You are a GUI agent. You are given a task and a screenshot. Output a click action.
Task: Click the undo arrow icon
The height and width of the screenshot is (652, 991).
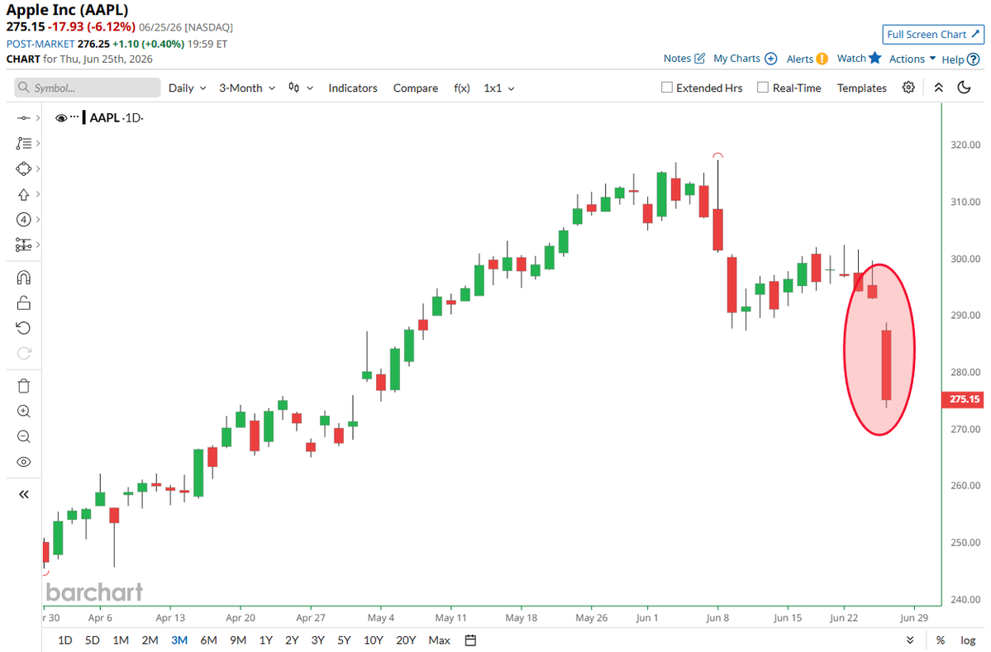pos(23,328)
